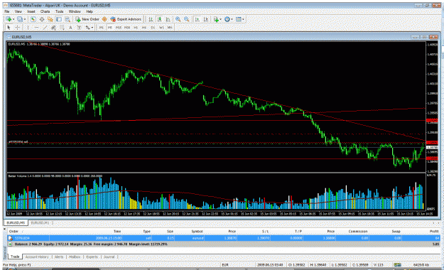Select the Trendline drawing tool
Image resolution: width=444 pixels, height=270 pixels.
point(45,28)
